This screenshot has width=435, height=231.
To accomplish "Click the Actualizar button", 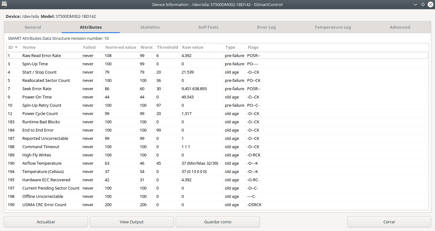I will pyautogui.click(x=46, y=222).
